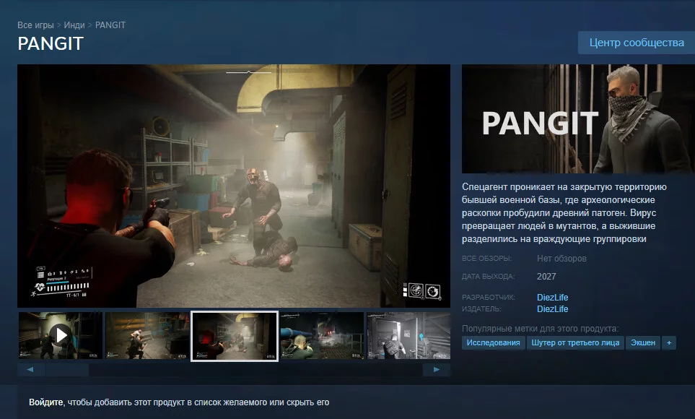This screenshot has width=695, height=419.
Task: Open the publisher DiezLife link
Action: 552,309
